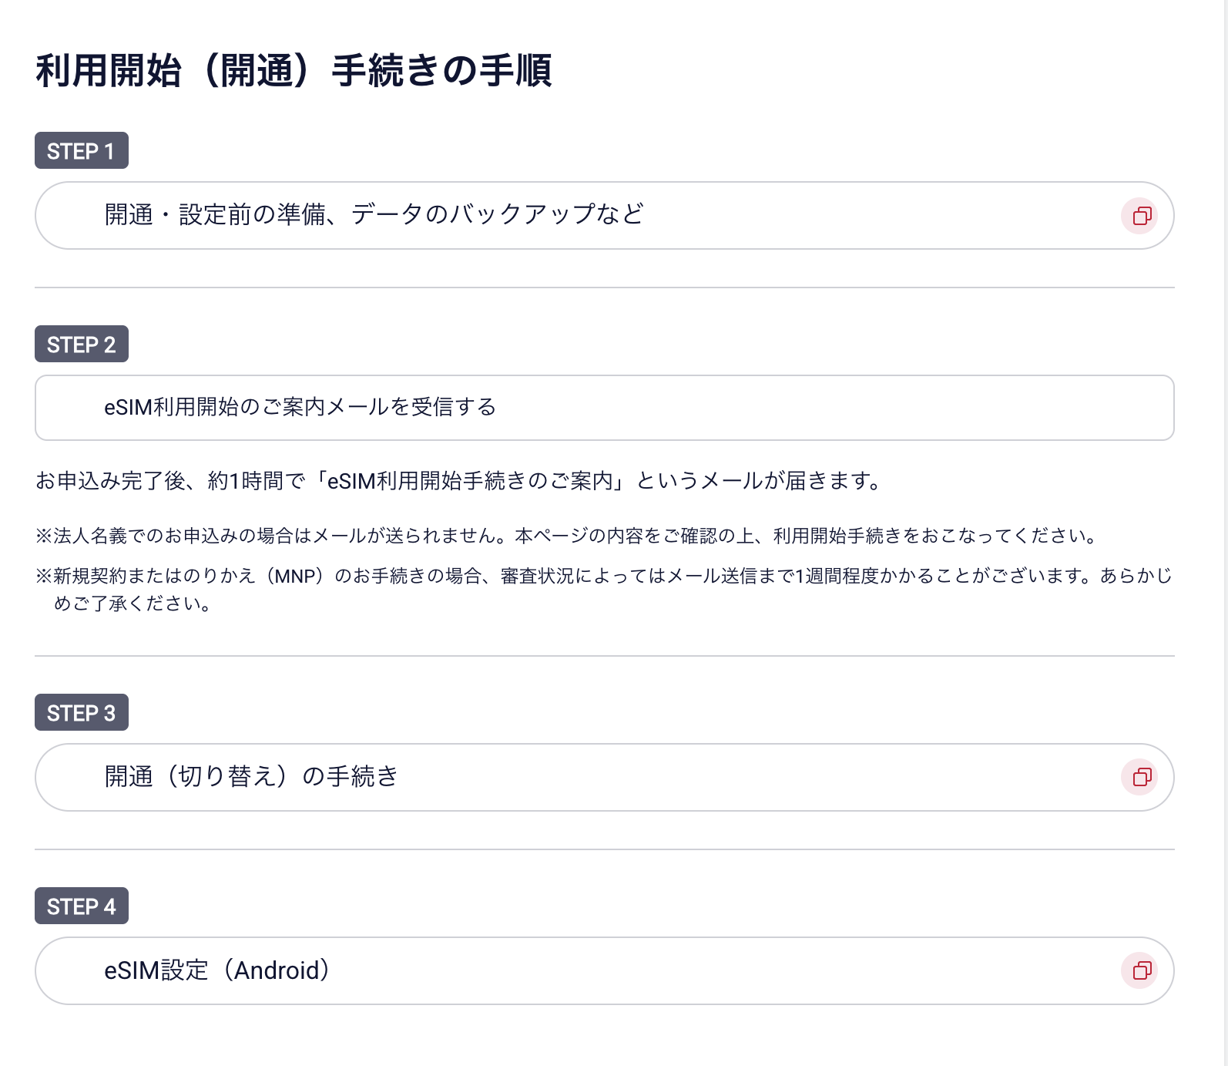Click the popup icon in the eSIM設定 (Android) box
1228x1066 pixels.
[1141, 970]
